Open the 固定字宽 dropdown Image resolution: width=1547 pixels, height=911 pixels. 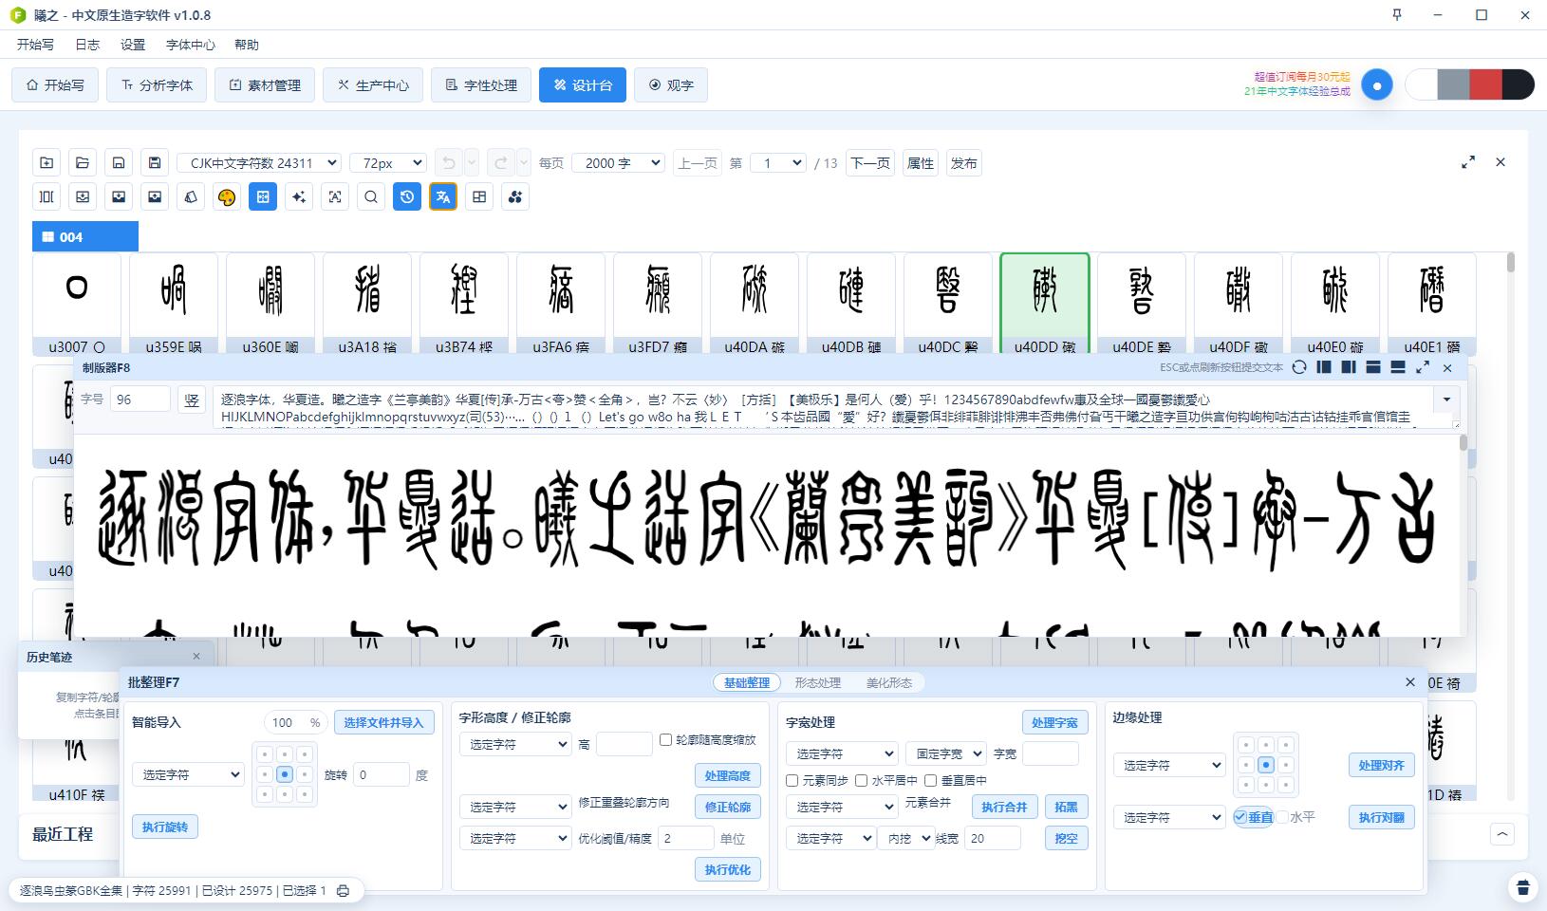[x=946, y=753]
